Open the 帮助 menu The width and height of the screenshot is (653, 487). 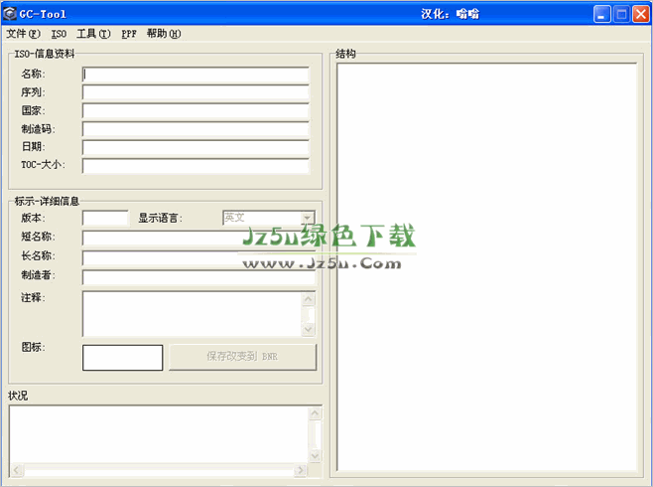(164, 34)
